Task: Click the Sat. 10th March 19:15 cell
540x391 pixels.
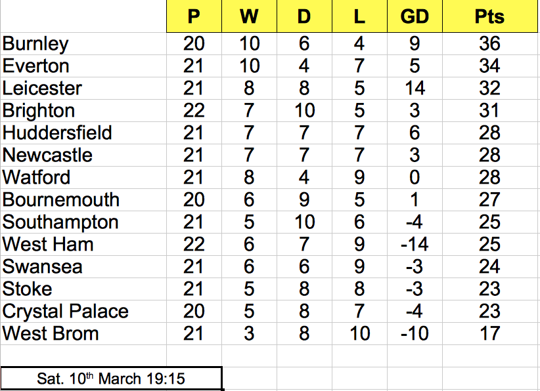Action: (x=111, y=379)
